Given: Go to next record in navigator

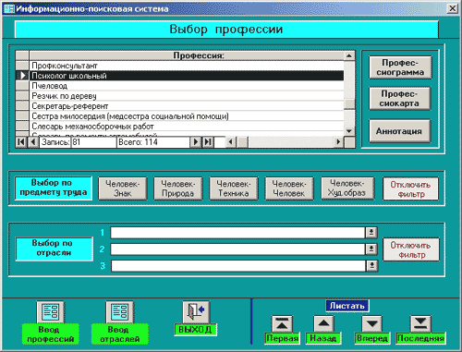Looking at the screenshot, I should tap(196, 142).
